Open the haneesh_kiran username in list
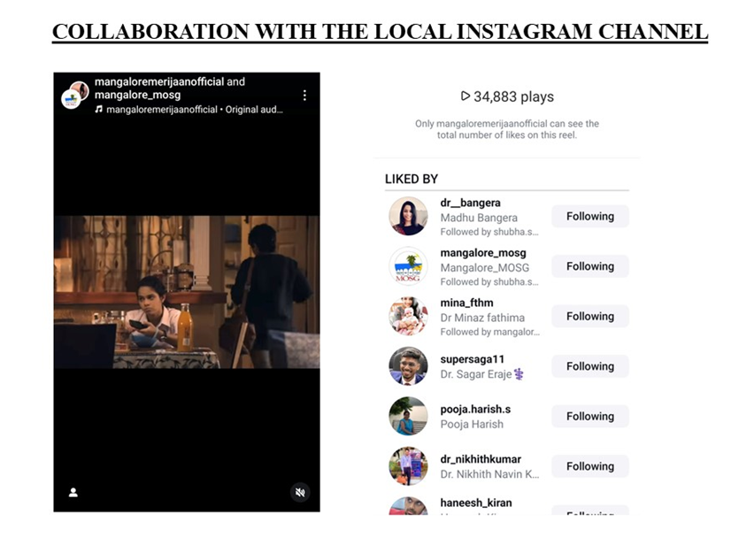Image resolution: width=739 pixels, height=537 pixels. [475, 503]
